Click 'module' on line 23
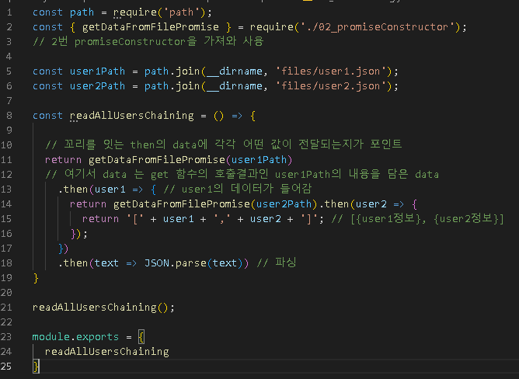 click(x=51, y=337)
